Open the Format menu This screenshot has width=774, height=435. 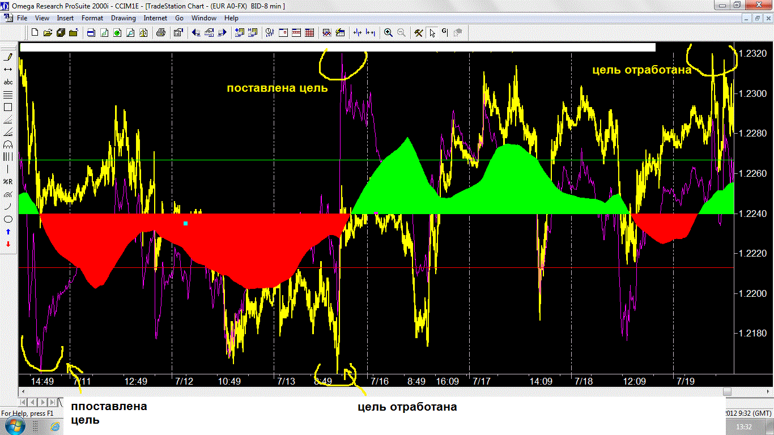click(x=92, y=18)
